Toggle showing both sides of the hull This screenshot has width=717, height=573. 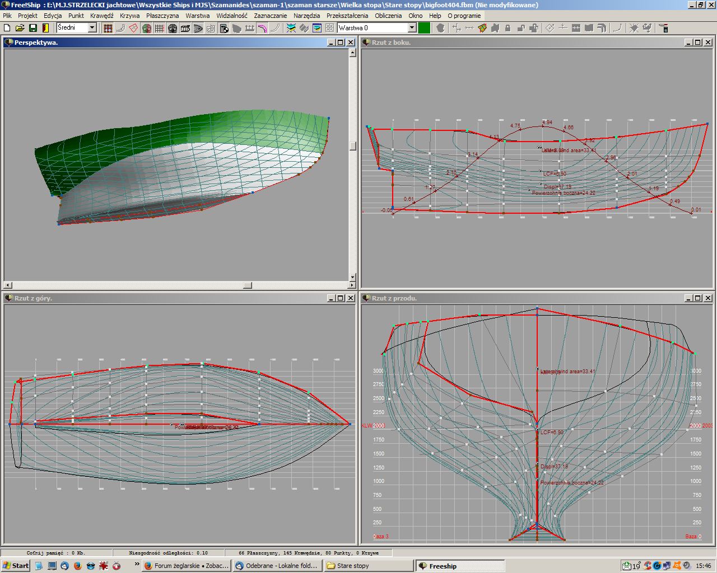(147, 28)
